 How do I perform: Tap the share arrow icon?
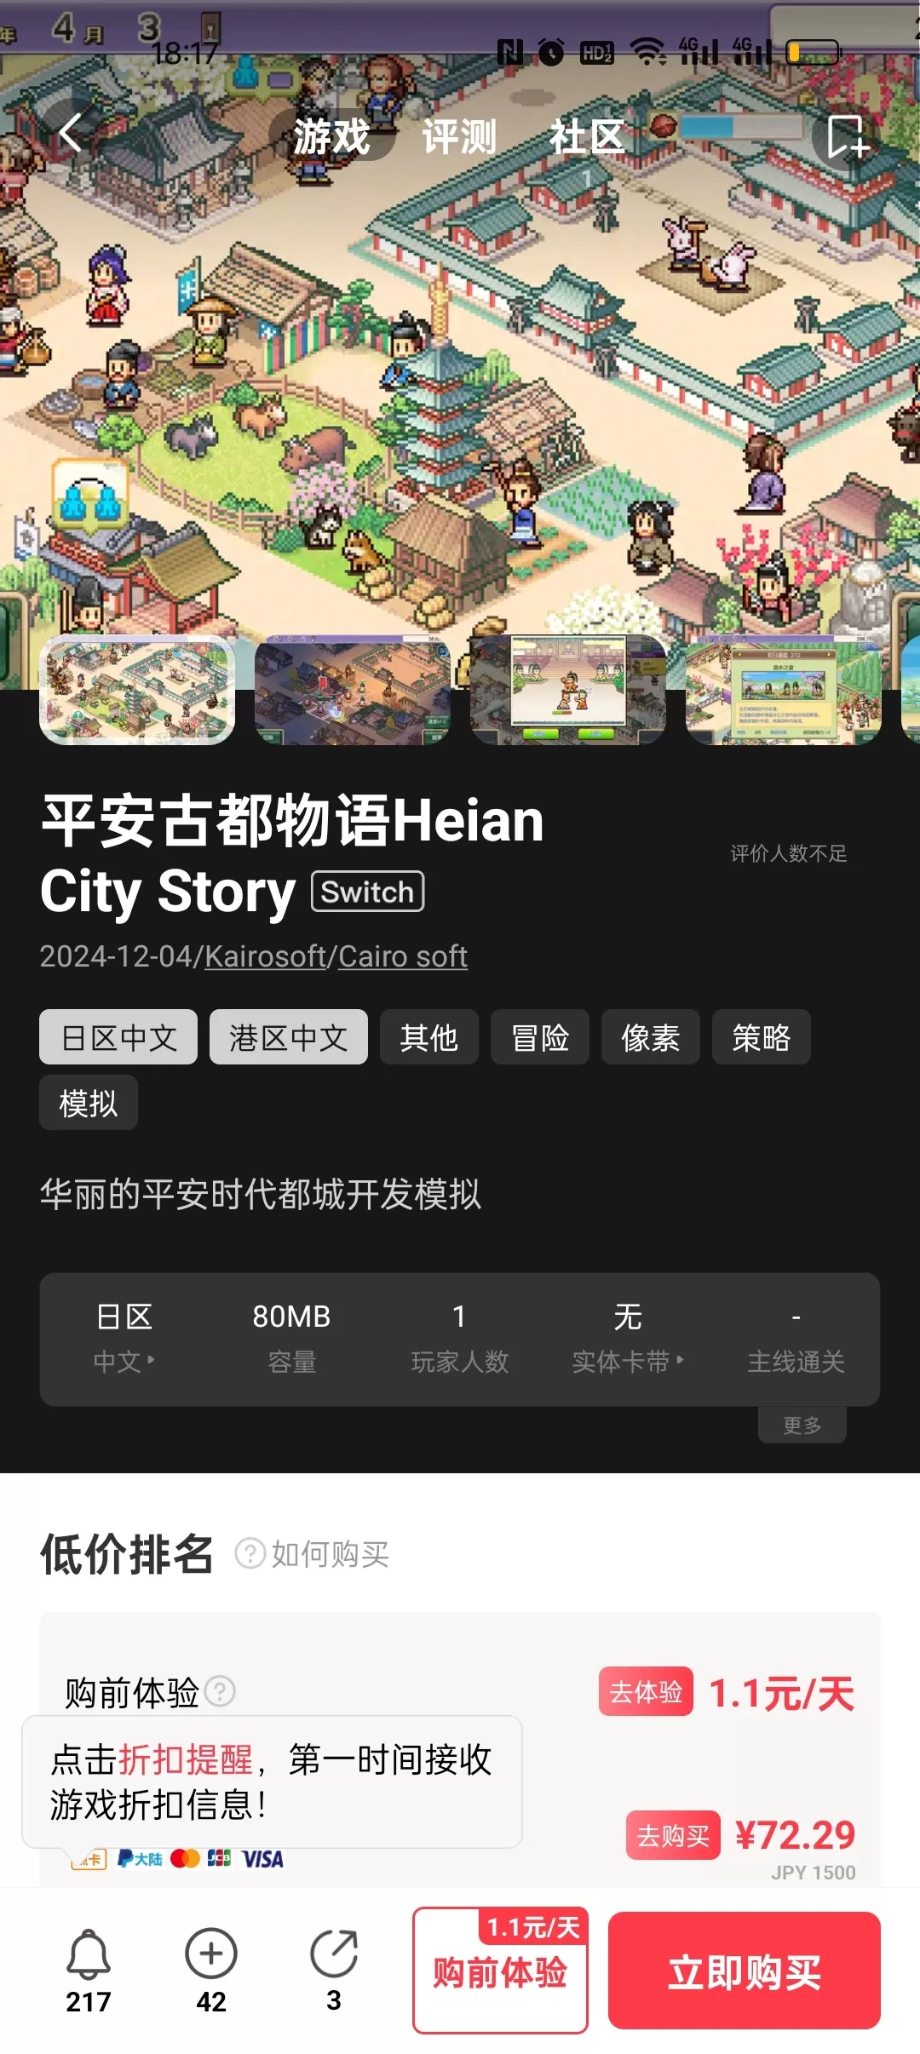coord(334,1953)
